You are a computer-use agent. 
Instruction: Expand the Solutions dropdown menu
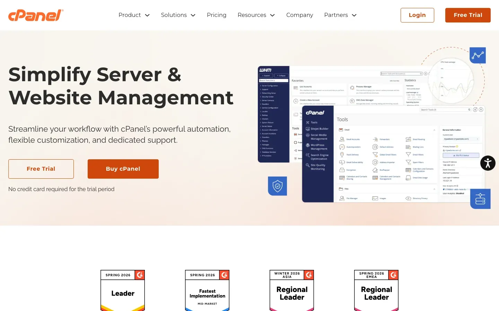(x=178, y=15)
